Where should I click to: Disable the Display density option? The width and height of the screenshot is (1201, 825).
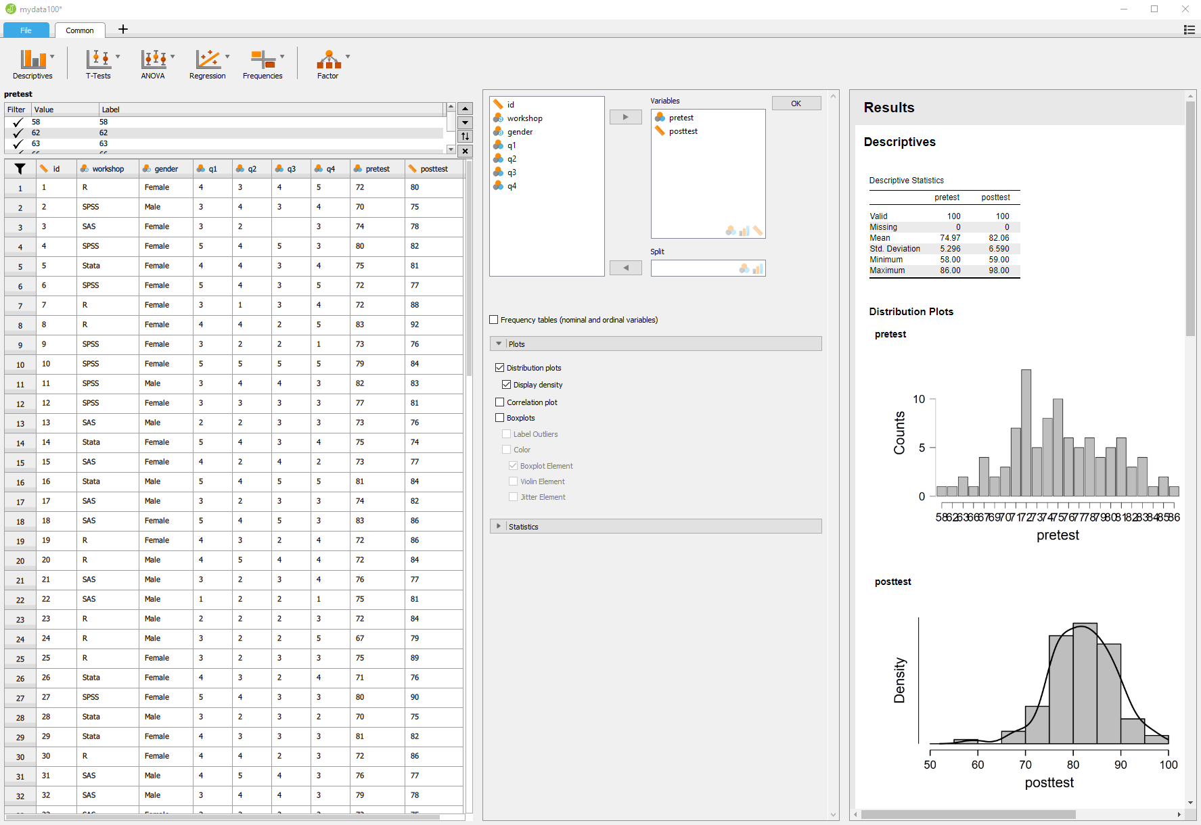click(507, 384)
